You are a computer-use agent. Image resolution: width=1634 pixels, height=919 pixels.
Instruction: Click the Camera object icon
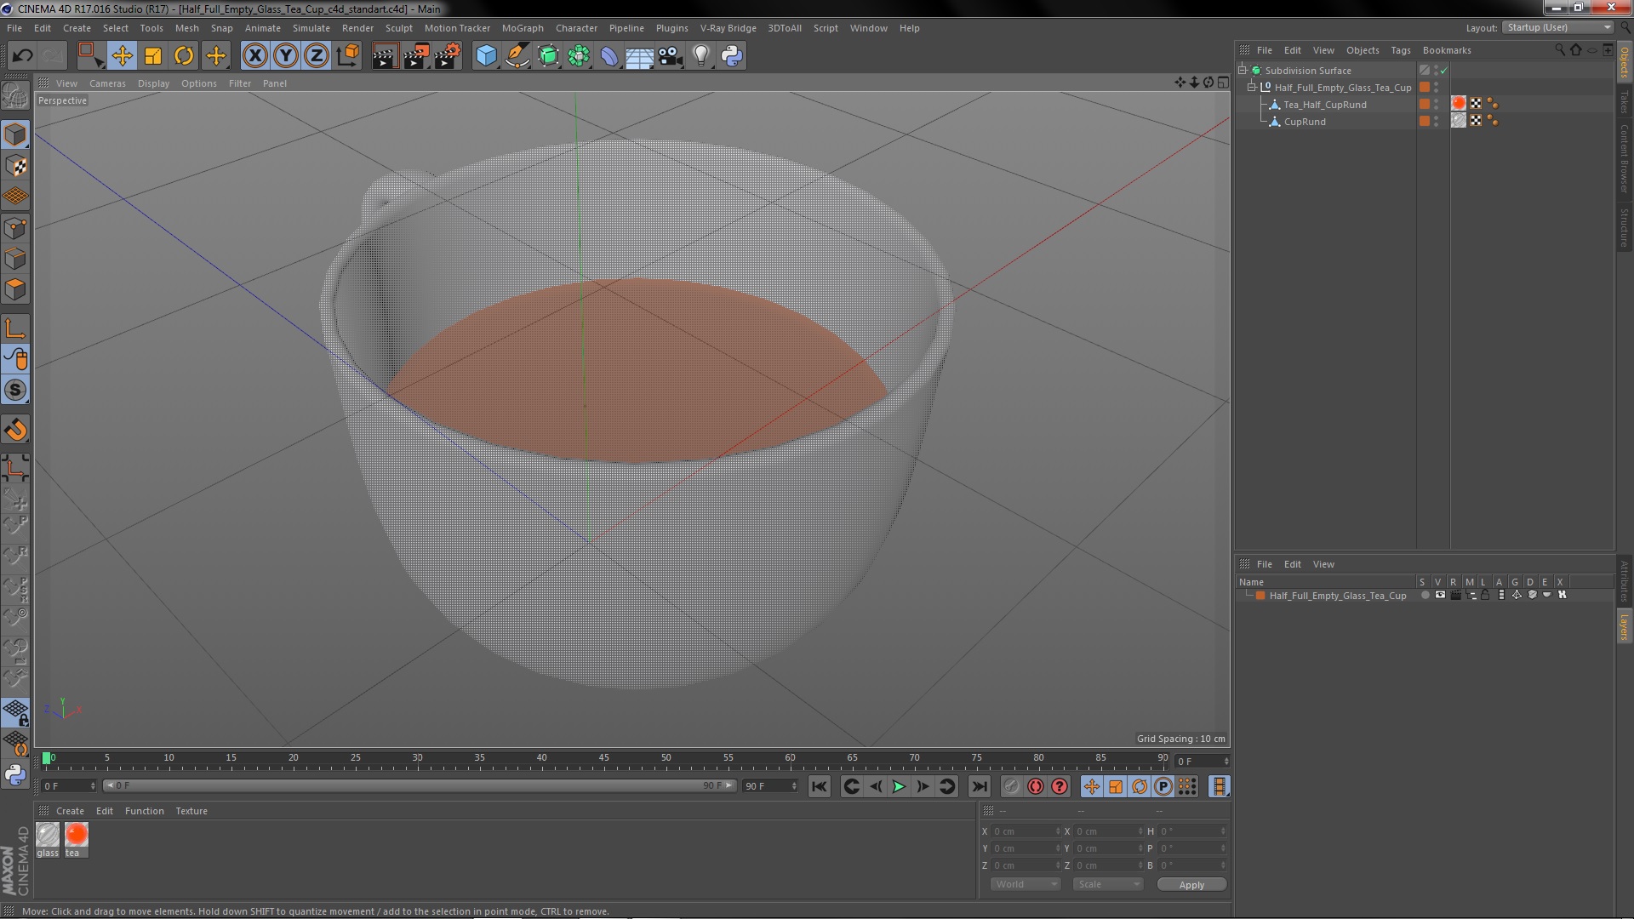pyautogui.click(x=670, y=56)
